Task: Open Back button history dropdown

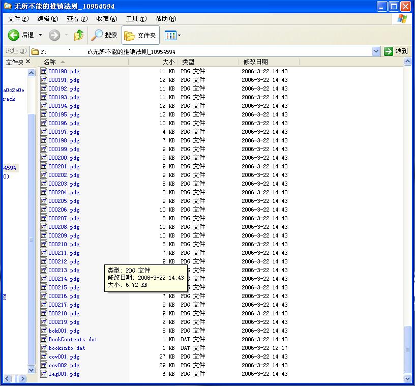Action: [x=41, y=35]
